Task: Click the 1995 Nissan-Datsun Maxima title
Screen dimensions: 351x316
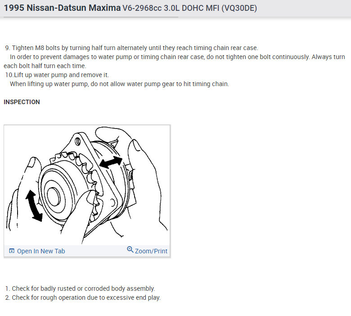Action: click(x=62, y=8)
